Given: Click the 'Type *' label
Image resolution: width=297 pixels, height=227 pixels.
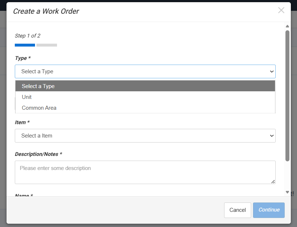Looking at the screenshot, I should click(x=23, y=58).
